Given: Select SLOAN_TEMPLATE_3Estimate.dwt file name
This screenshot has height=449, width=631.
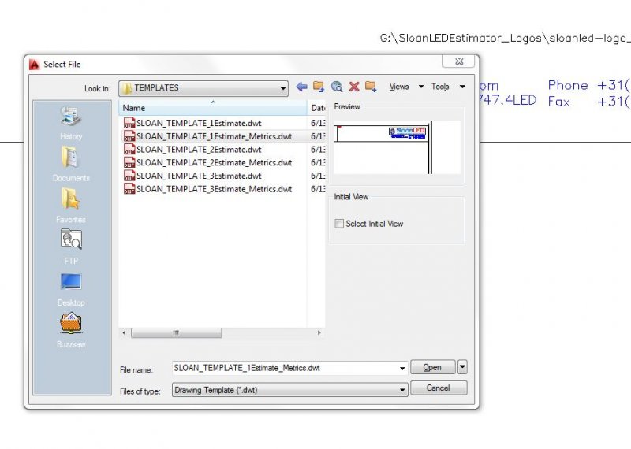Looking at the screenshot, I should pyautogui.click(x=199, y=176).
